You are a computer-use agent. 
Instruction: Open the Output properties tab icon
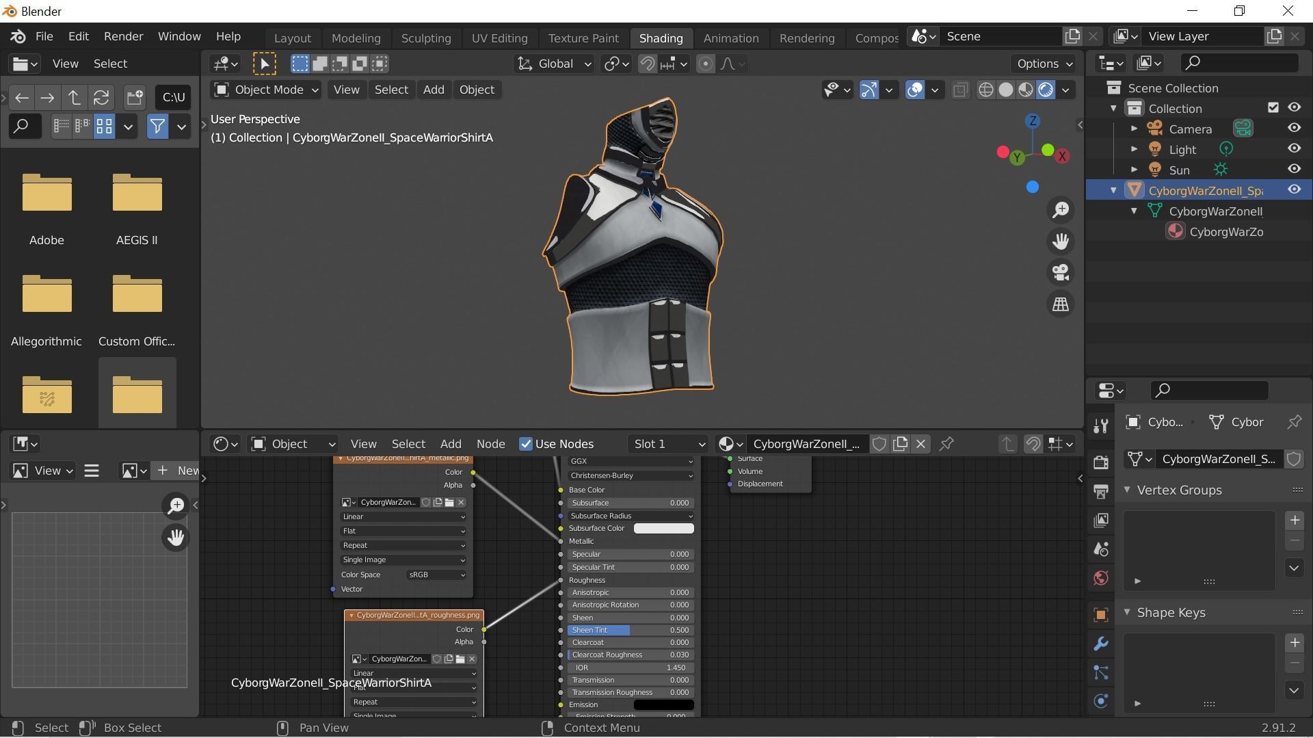point(1100,491)
